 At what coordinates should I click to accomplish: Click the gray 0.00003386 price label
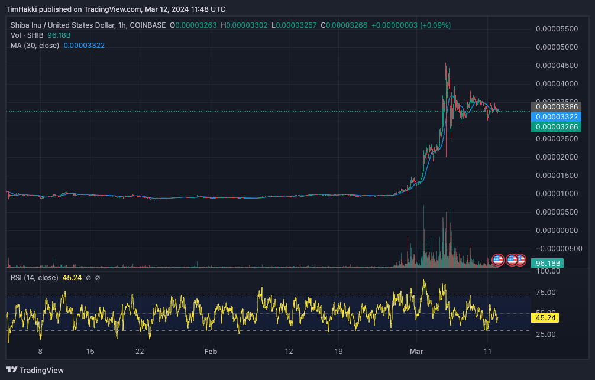click(557, 106)
